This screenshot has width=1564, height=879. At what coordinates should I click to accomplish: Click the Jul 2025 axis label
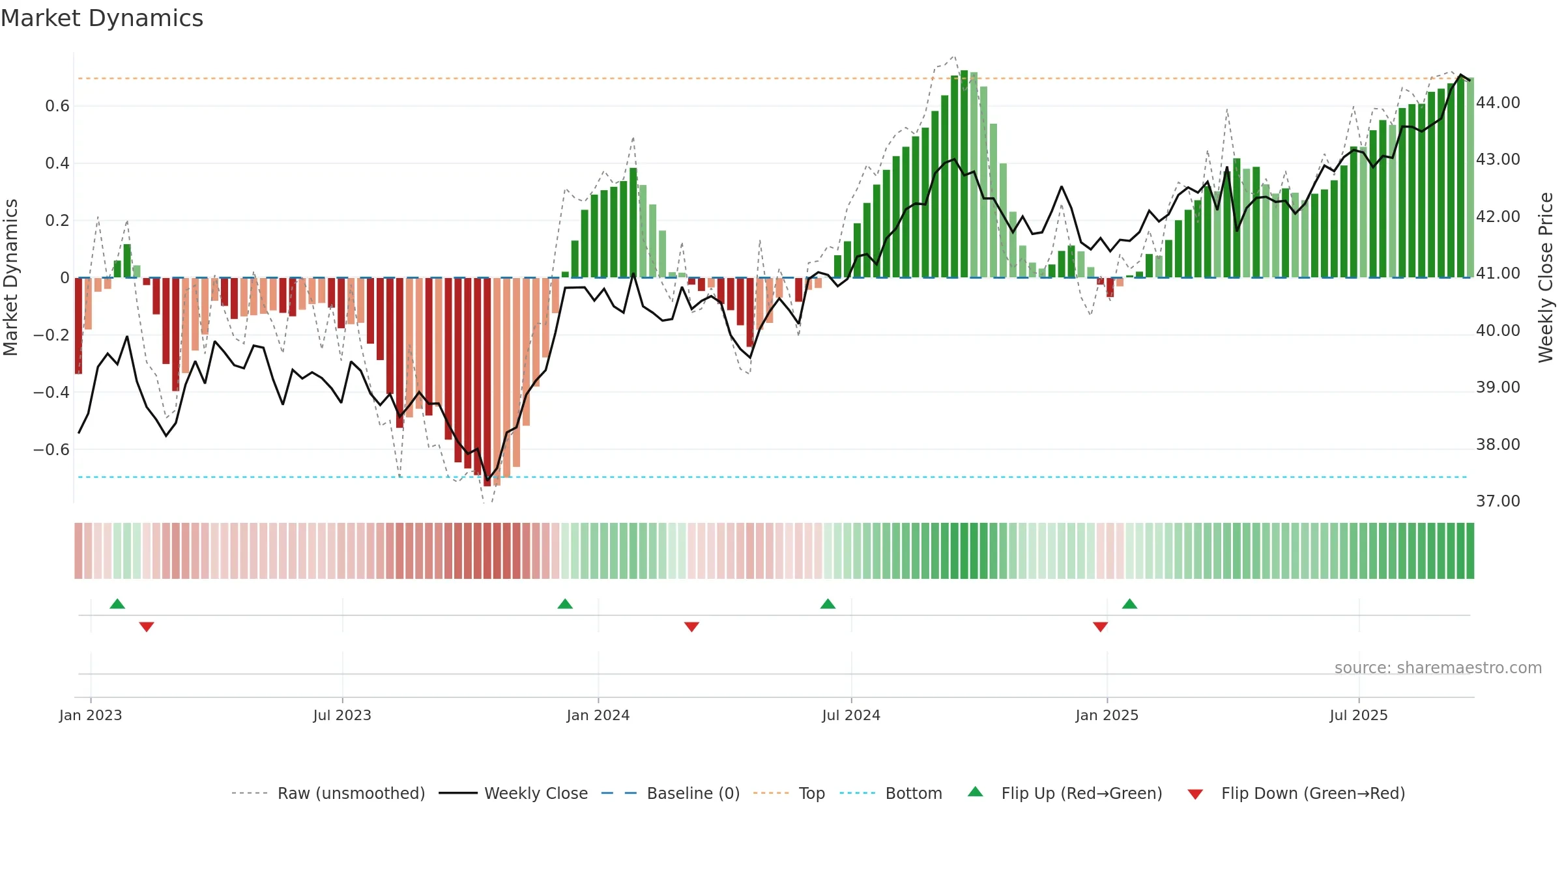[1359, 715]
